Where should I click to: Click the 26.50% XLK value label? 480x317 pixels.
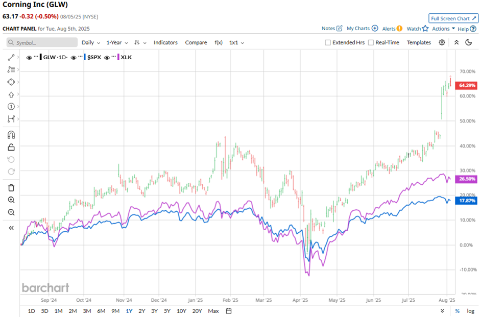pos(466,179)
